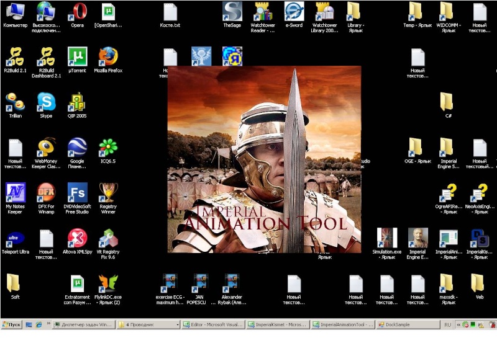
Task: Open the NeoAxisEngi... help shortcut
Action: (479, 198)
